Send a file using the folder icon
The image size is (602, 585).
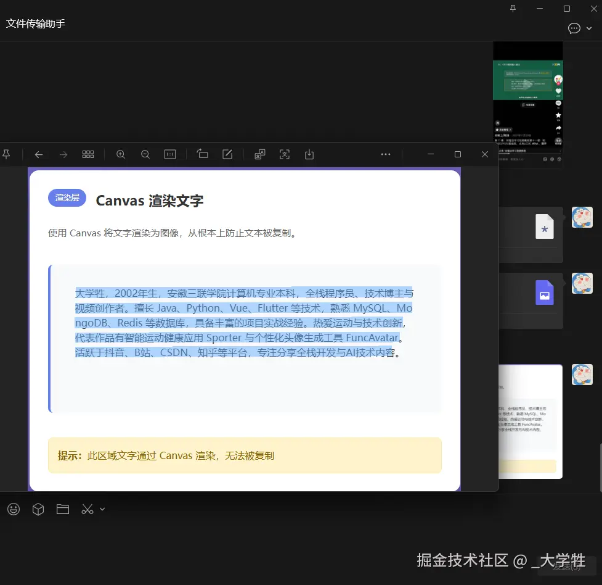(x=62, y=509)
